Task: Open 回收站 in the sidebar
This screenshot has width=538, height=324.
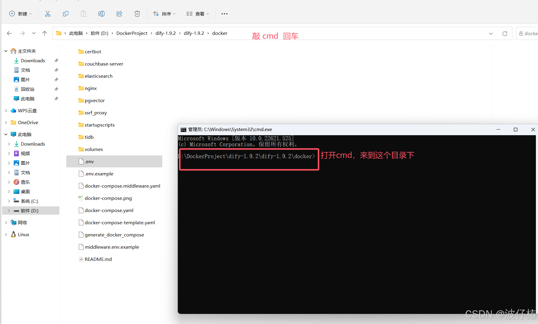Action: pyautogui.click(x=27, y=89)
